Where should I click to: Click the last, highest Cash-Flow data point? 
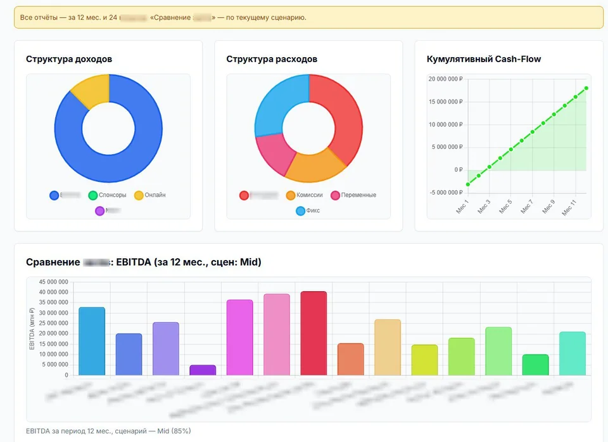(x=586, y=88)
